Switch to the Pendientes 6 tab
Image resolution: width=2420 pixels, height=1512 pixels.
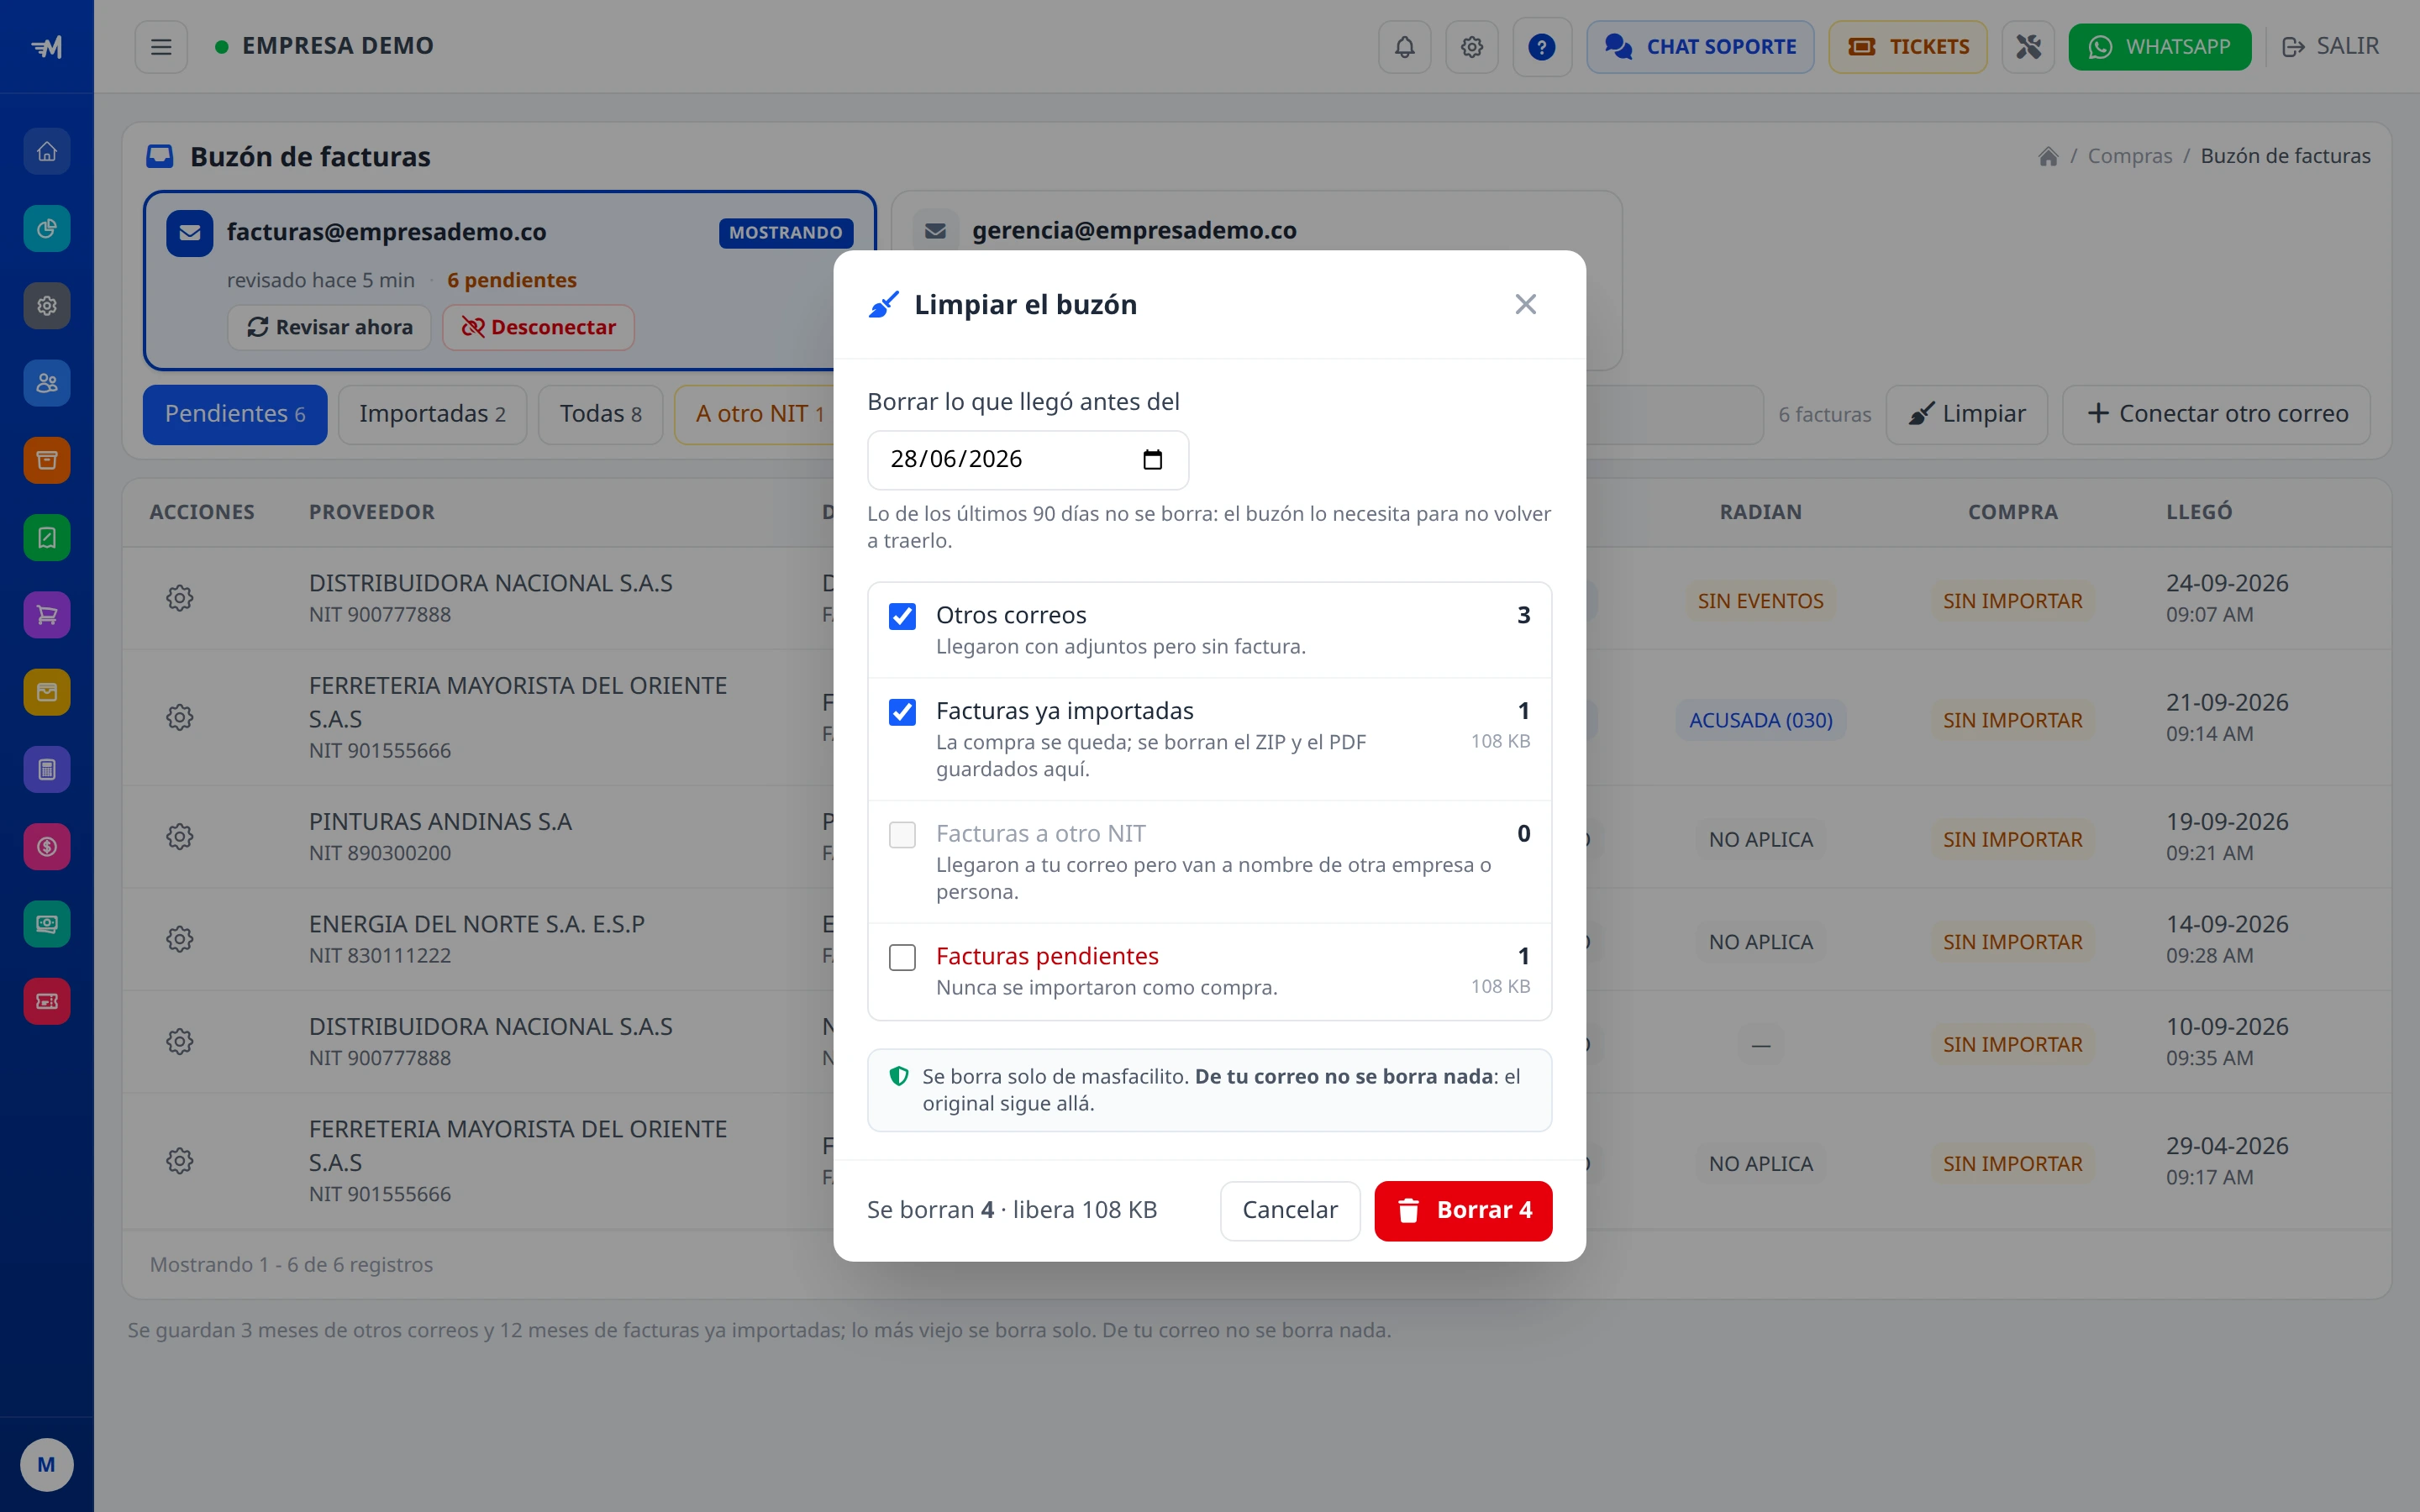[x=235, y=414]
